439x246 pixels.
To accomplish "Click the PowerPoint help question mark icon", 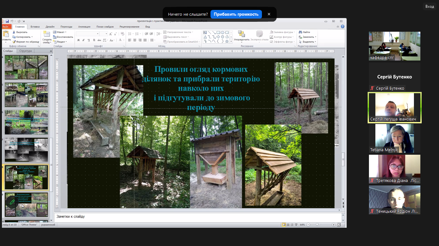I will tap(343, 27).
